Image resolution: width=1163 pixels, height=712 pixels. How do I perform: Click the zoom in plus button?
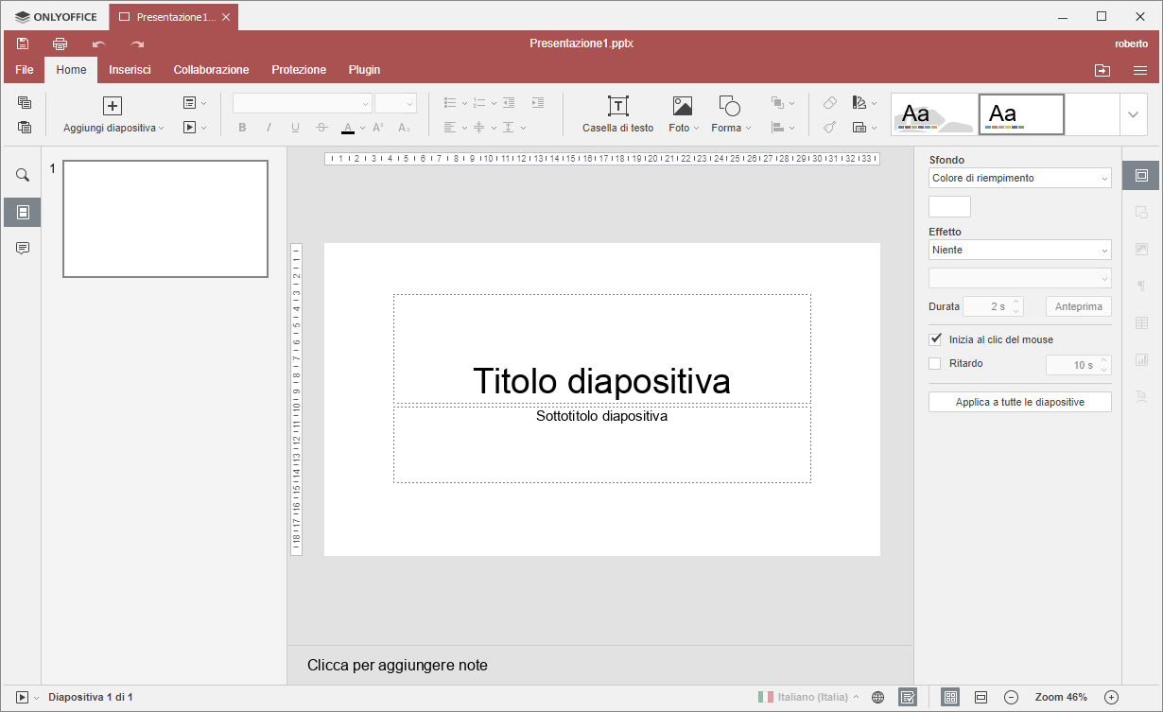coord(1111,697)
